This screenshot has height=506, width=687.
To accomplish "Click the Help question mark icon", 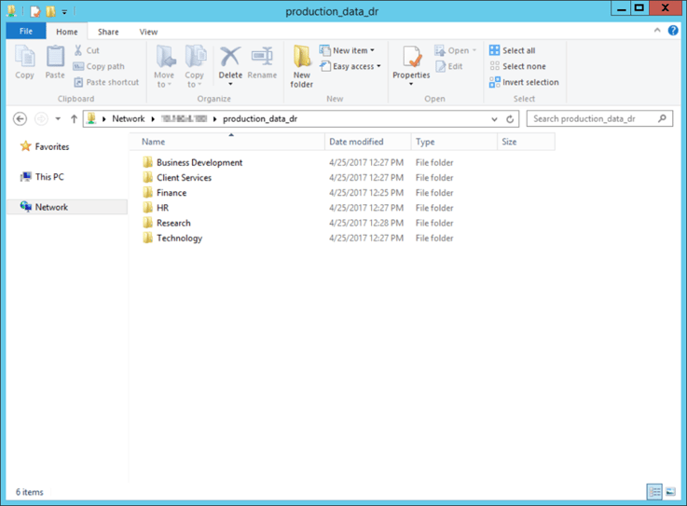I will point(673,31).
